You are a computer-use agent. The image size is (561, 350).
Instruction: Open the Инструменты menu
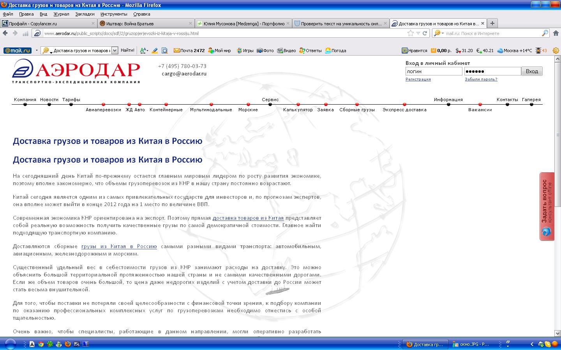pos(114,14)
